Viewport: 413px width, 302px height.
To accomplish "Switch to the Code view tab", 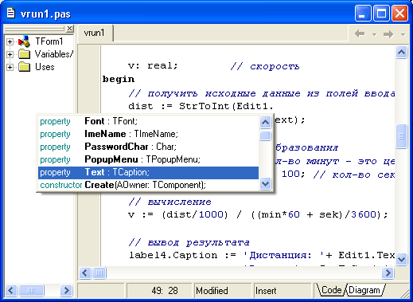I will point(331,290).
